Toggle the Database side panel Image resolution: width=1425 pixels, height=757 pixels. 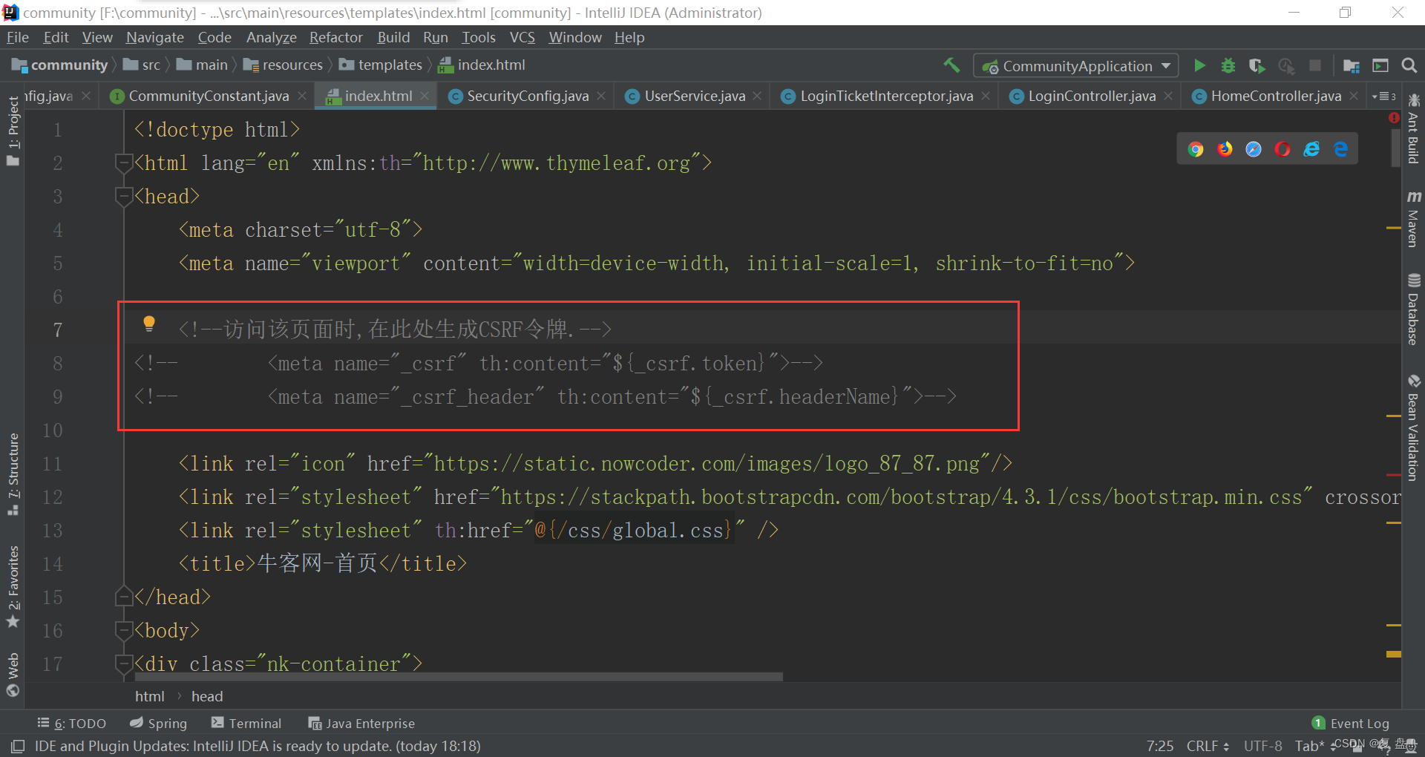point(1413,310)
